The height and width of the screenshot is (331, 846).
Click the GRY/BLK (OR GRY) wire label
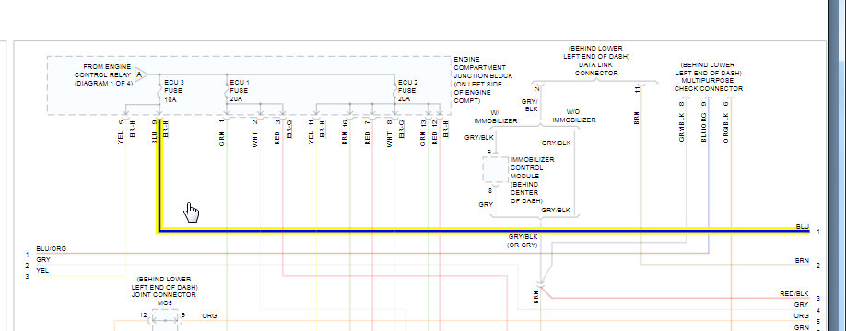pos(523,241)
